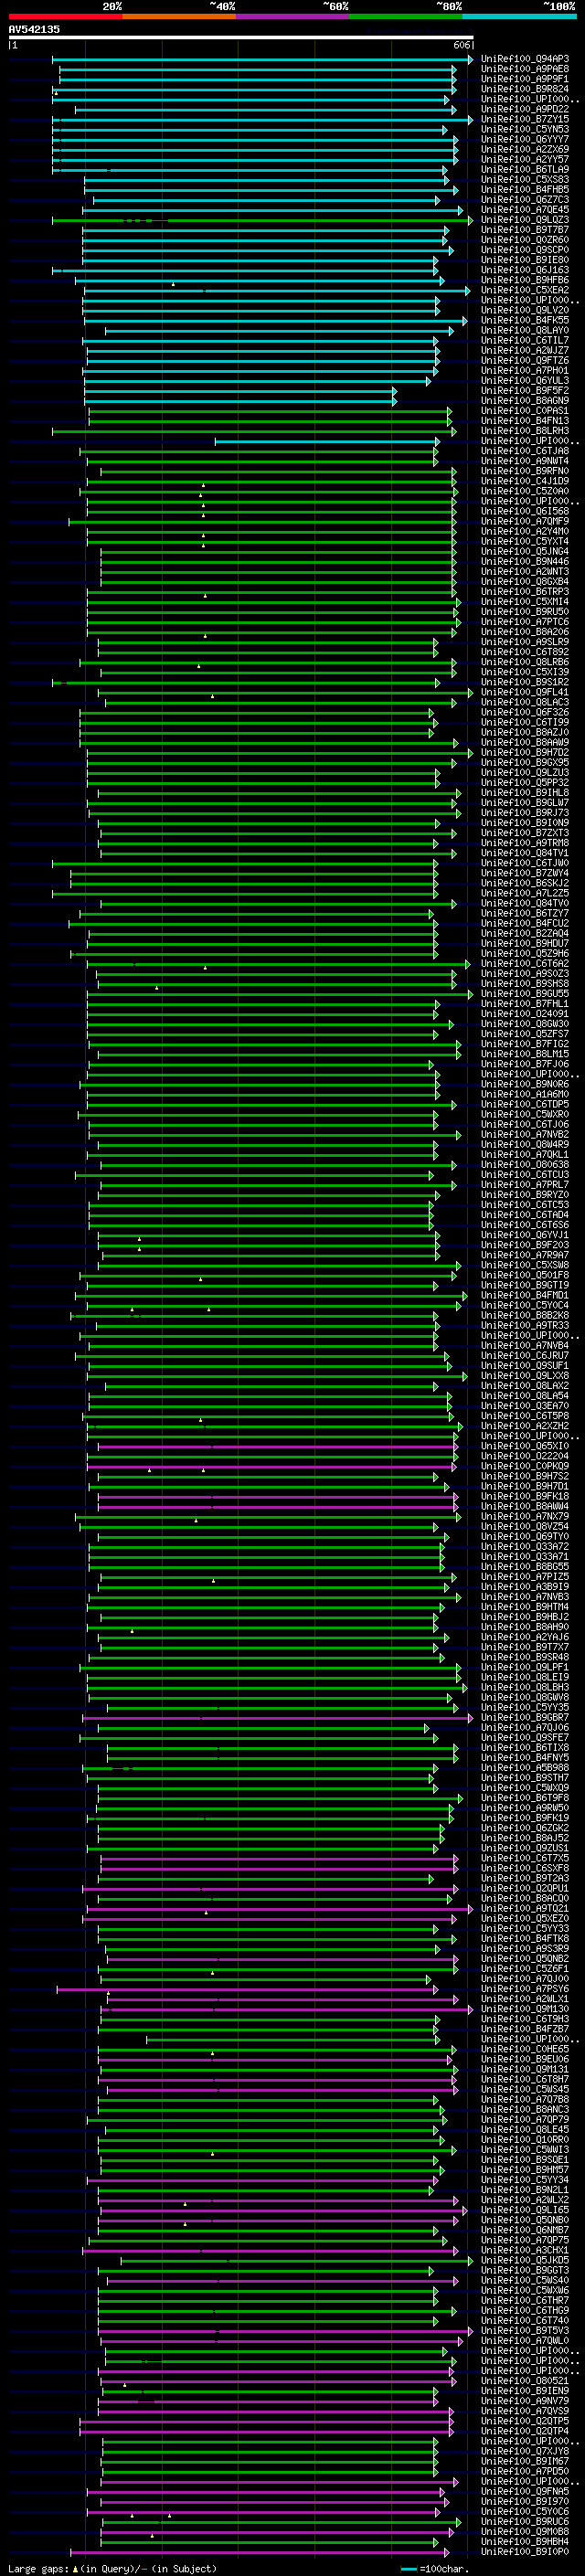Select label UniRef100_B9FK18
This screenshot has width=585, height=2576.
coord(525,1497)
